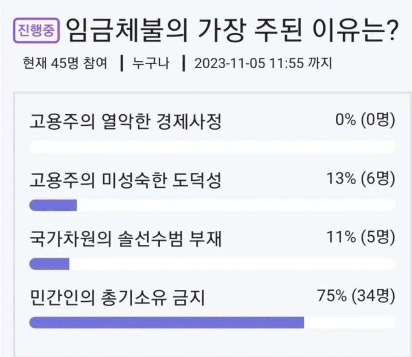Click the 누구나 eligibility label

point(151,63)
